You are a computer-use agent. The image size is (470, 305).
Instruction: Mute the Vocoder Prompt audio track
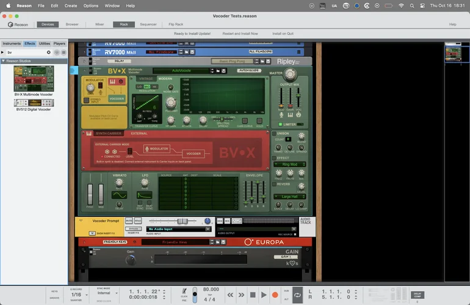pos(129,220)
